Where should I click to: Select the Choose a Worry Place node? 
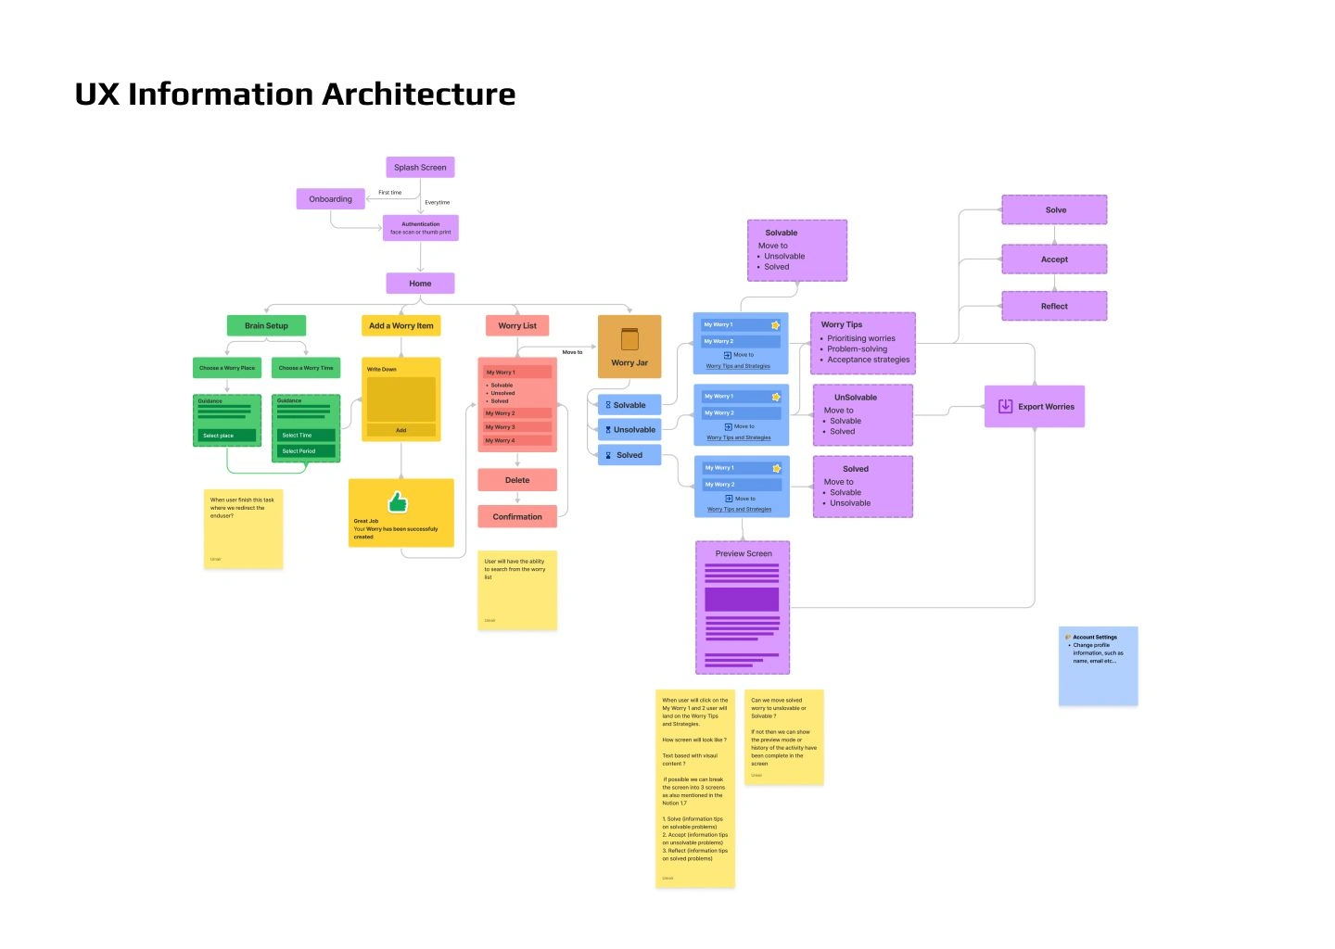(227, 368)
